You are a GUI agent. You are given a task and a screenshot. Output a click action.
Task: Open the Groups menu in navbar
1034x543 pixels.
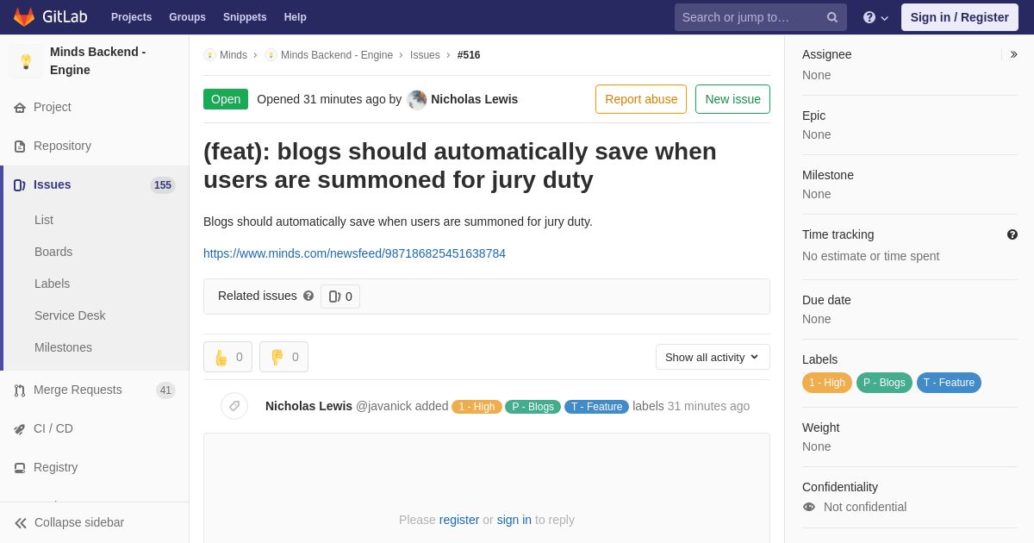pyautogui.click(x=187, y=17)
